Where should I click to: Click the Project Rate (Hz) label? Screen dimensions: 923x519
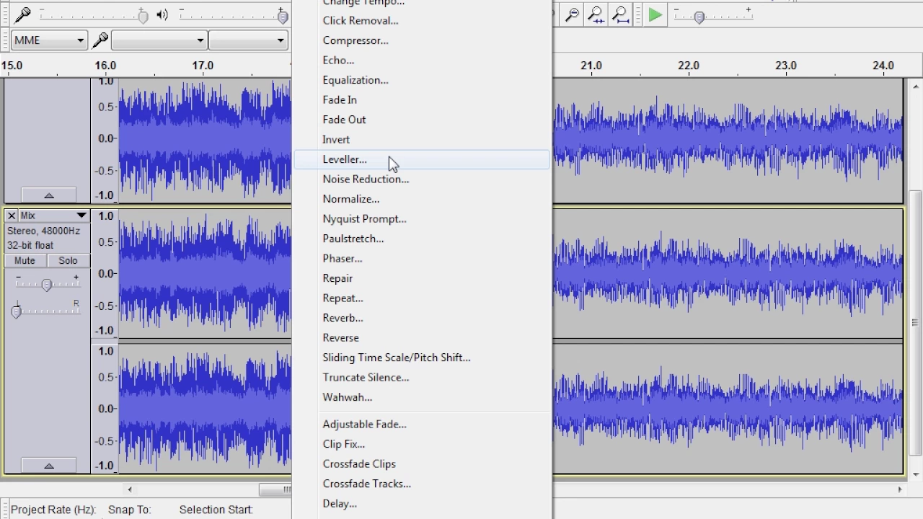pyautogui.click(x=53, y=510)
